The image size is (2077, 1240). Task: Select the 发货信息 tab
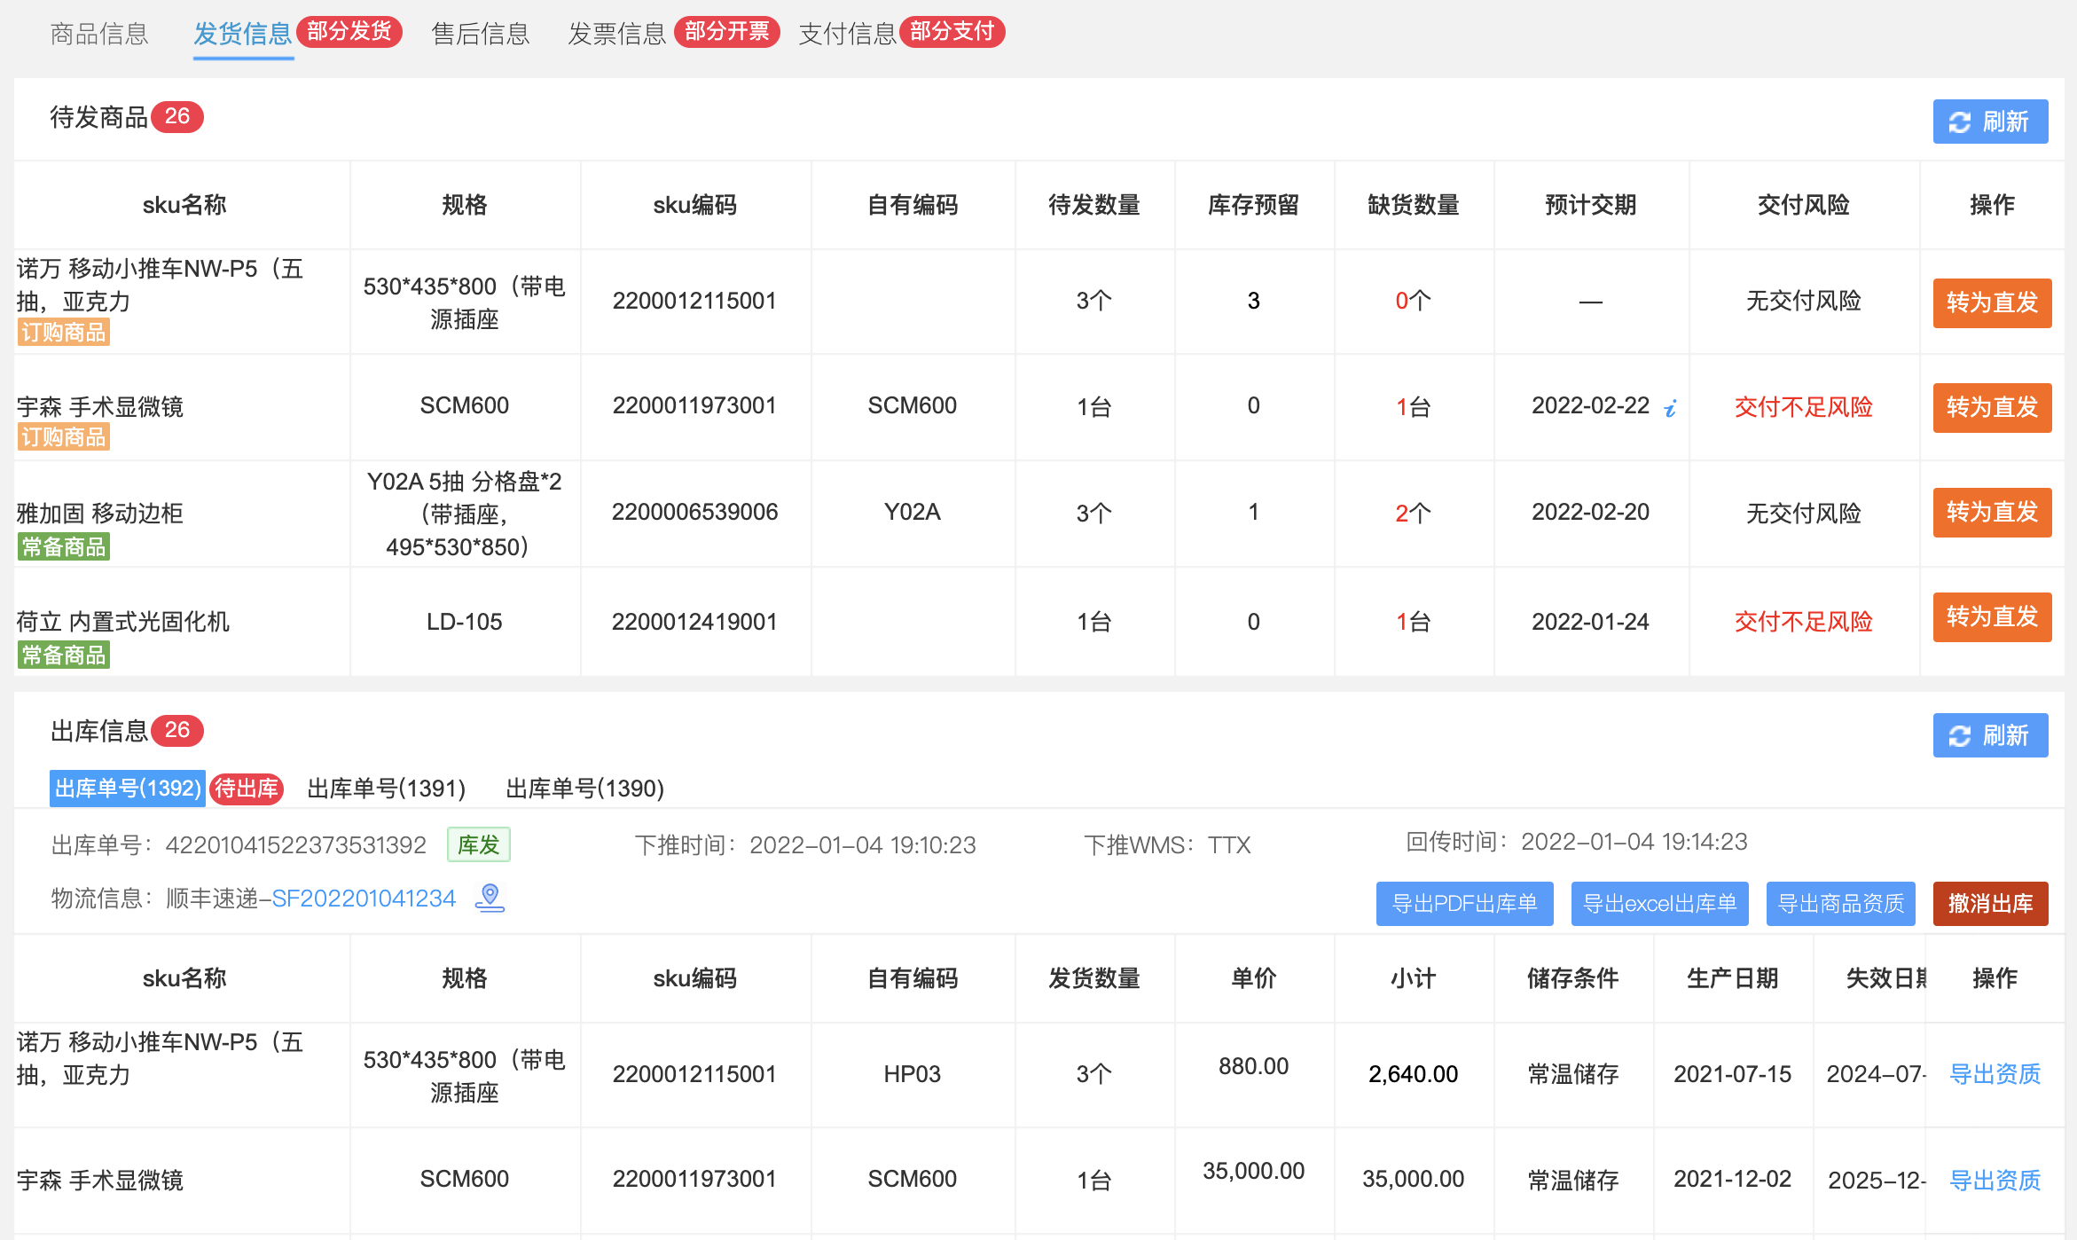(243, 34)
